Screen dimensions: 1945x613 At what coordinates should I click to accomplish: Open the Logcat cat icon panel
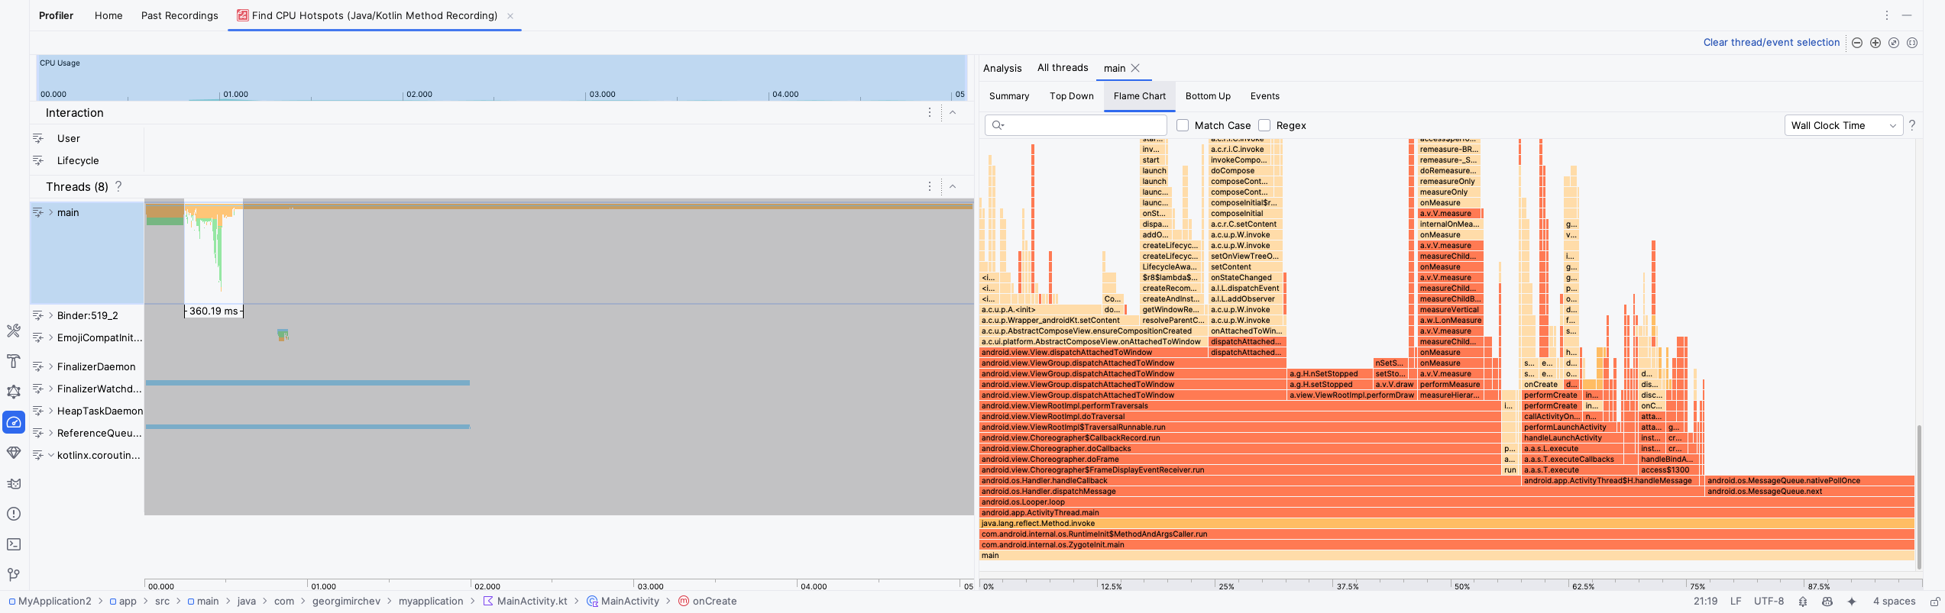[14, 483]
